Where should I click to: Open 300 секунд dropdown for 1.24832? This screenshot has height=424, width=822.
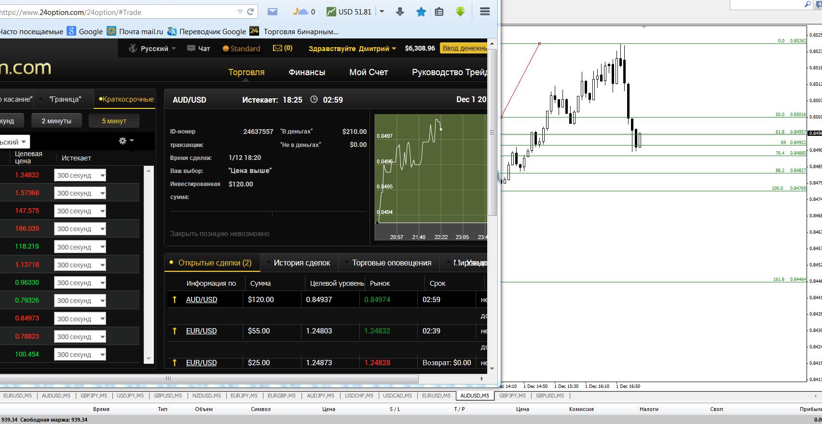pyautogui.click(x=80, y=175)
